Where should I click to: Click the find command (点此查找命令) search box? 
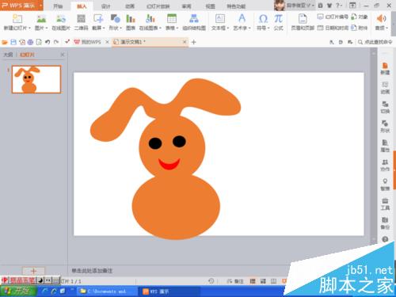[375, 42]
